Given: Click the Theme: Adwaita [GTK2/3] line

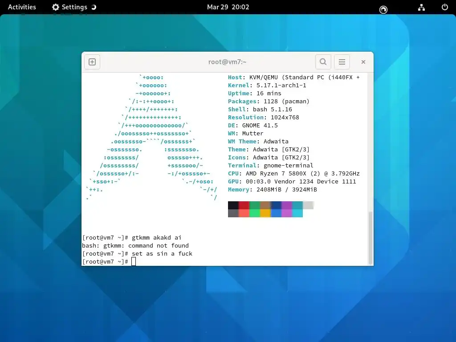Looking at the screenshot, I should click(x=269, y=150).
